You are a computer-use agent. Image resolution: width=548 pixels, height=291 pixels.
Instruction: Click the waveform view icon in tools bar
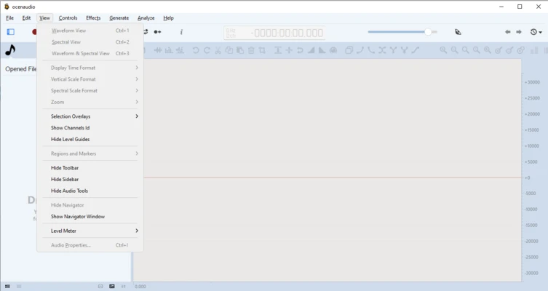point(158,50)
